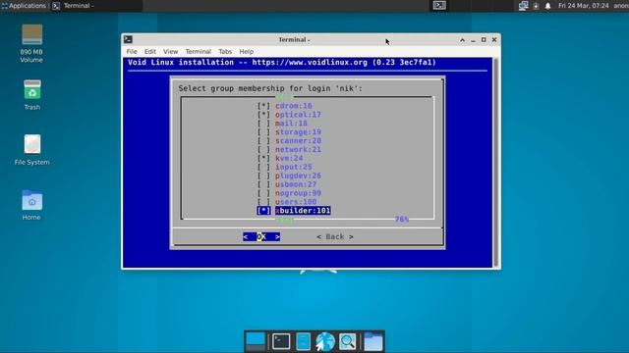The image size is (629, 353).
Task: Click the 'Select group membership' prompt text
Action: point(270,88)
